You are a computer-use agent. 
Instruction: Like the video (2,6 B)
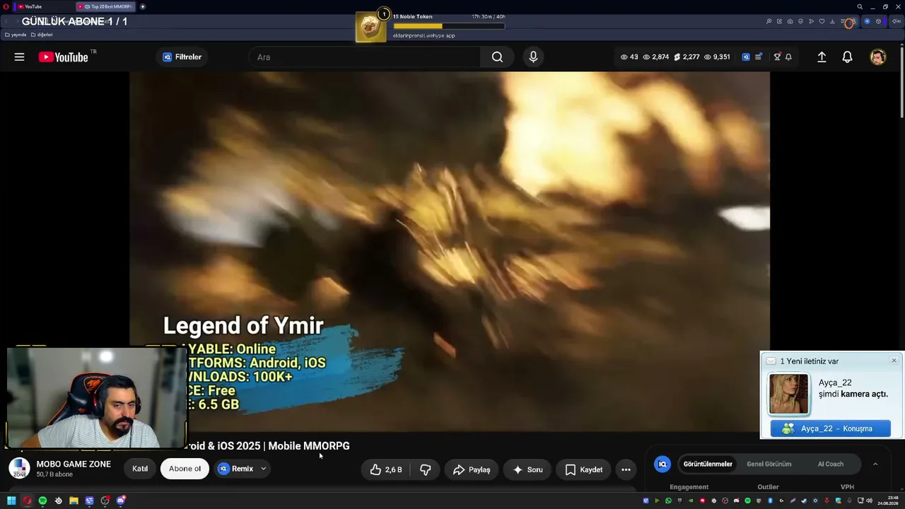(x=386, y=469)
